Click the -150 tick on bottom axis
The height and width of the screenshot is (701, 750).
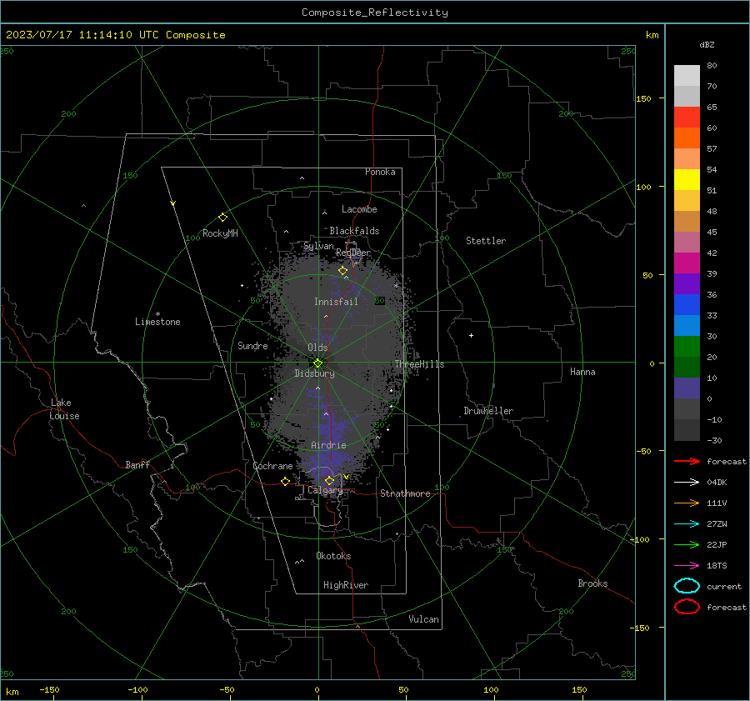pos(49,689)
